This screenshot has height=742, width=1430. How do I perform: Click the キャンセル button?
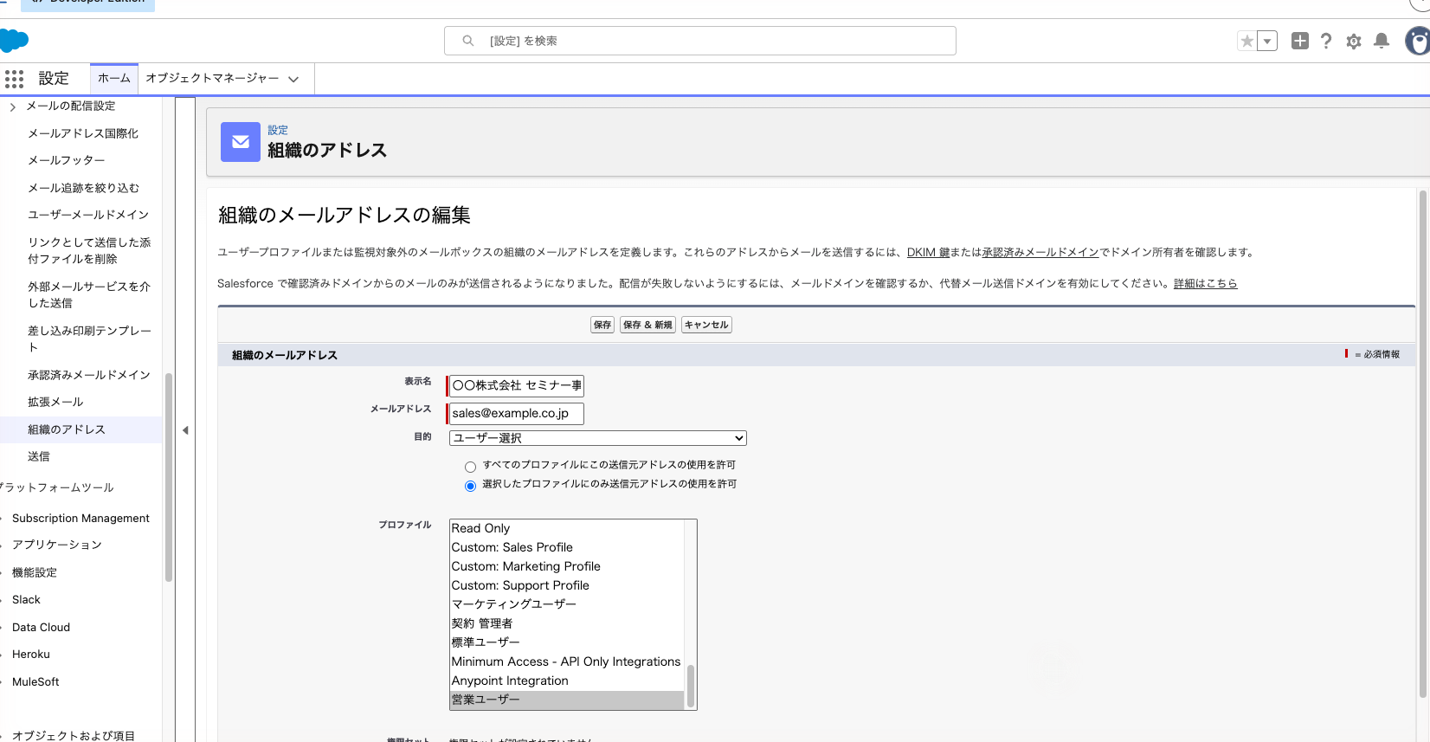point(706,325)
